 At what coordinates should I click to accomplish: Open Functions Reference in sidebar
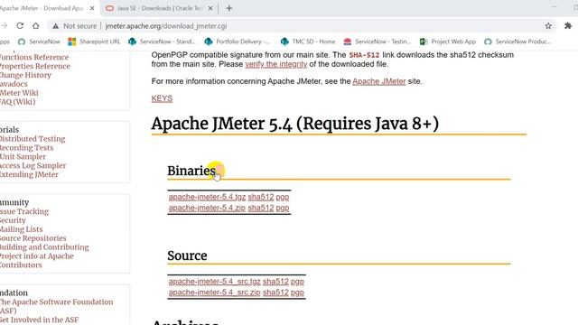[34, 57]
